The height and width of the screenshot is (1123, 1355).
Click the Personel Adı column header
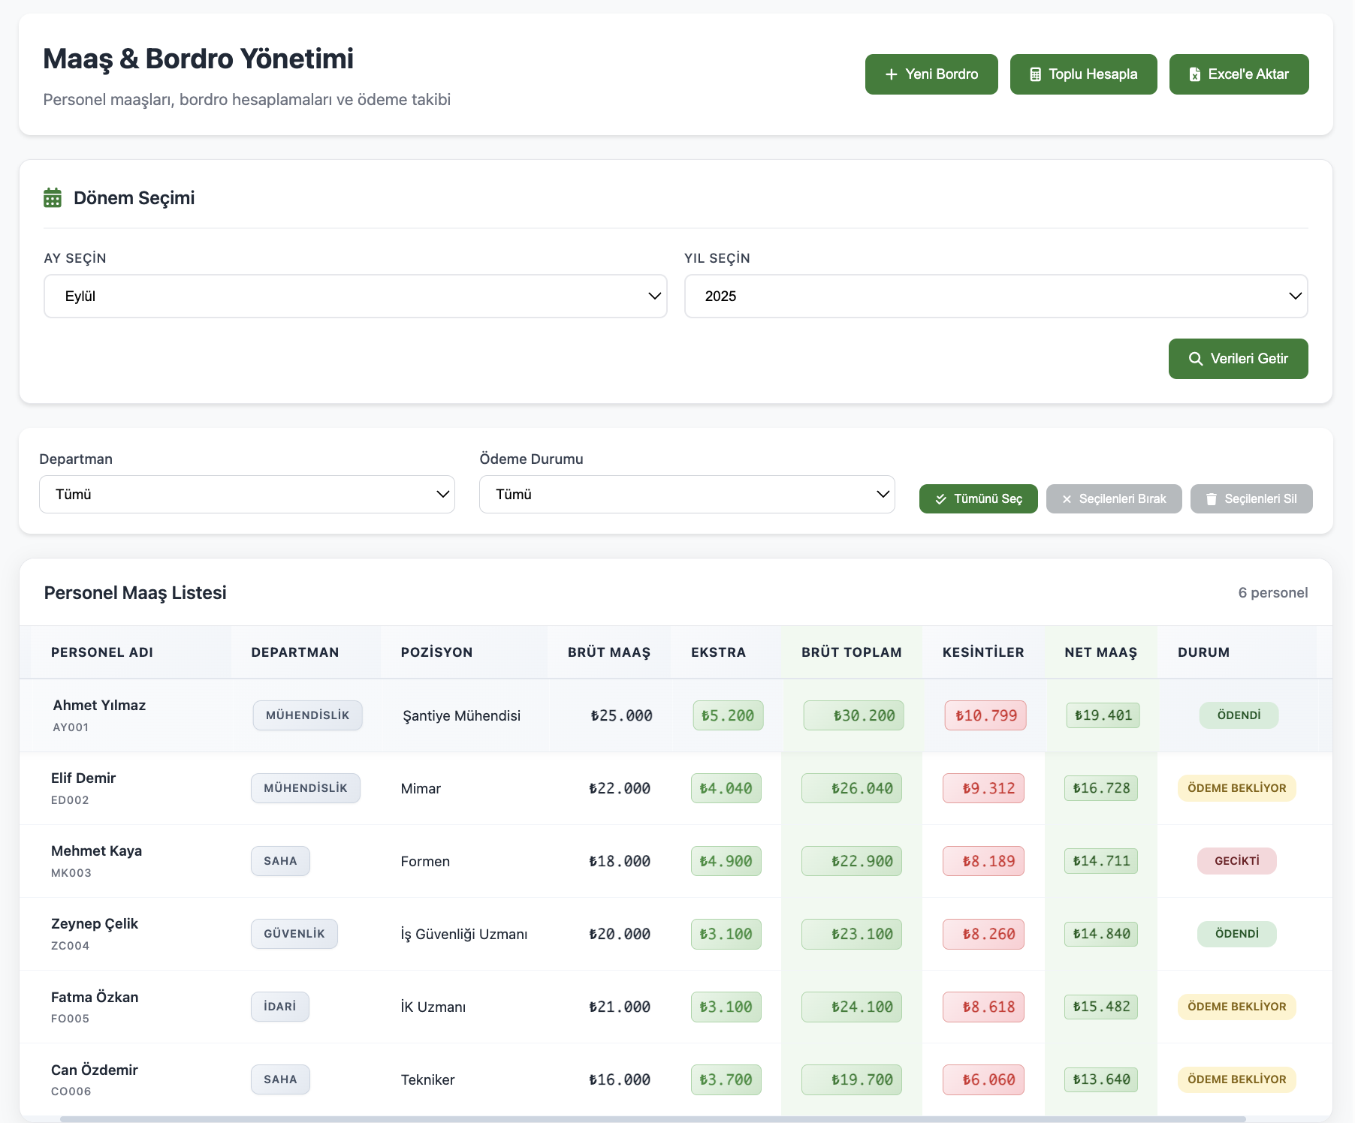click(x=102, y=652)
